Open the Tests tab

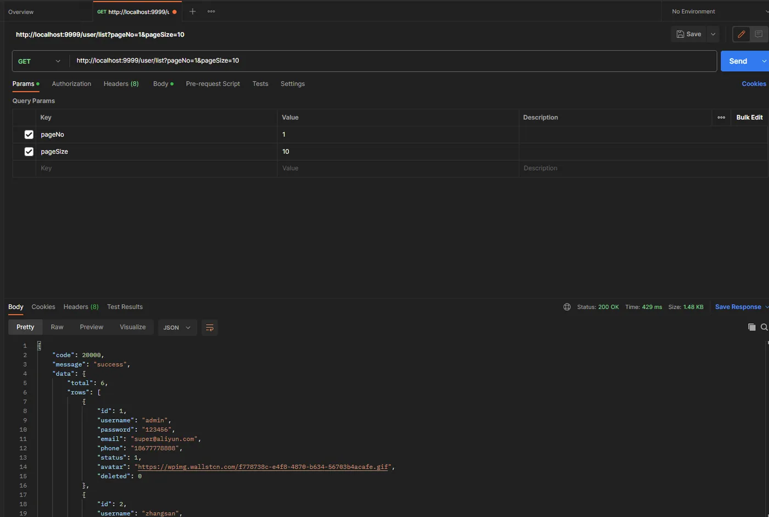pyautogui.click(x=260, y=84)
